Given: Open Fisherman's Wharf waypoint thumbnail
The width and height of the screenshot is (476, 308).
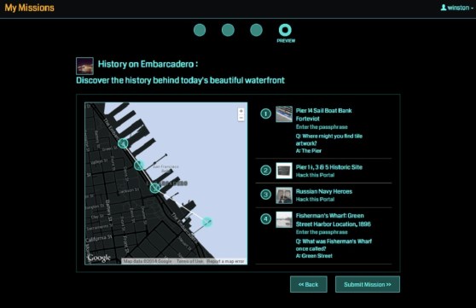Looking at the screenshot, I should [284, 219].
